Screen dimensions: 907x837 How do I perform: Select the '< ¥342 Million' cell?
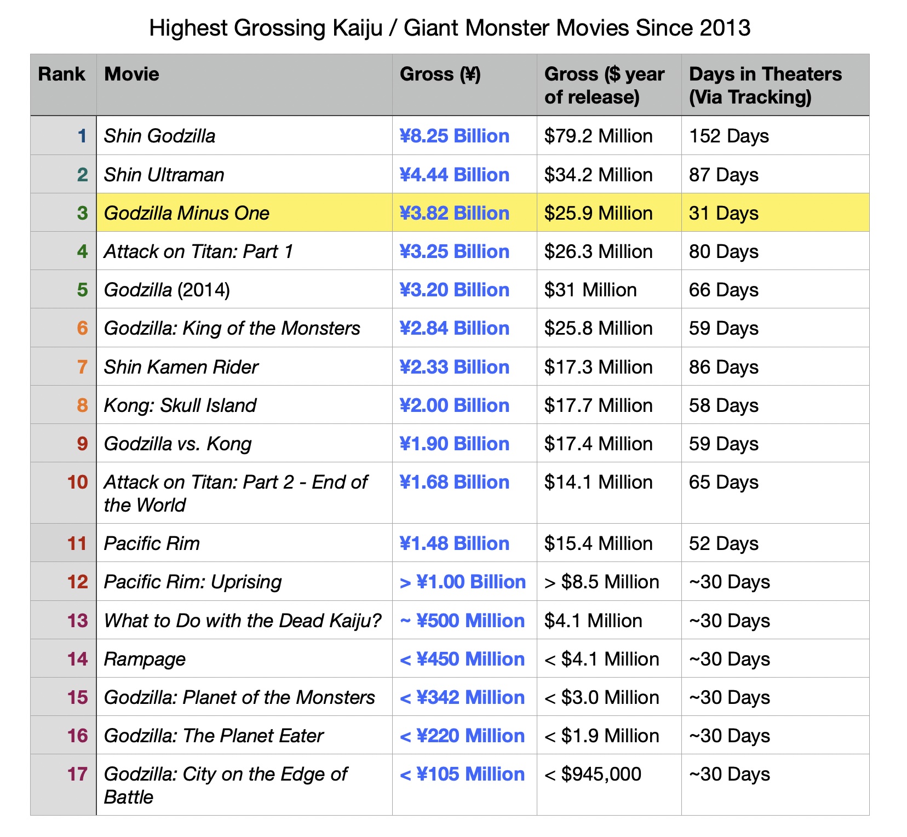[x=464, y=697]
